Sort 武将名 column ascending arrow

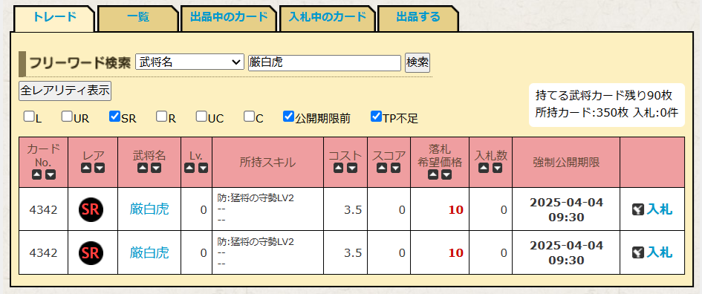[x=143, y=168]
